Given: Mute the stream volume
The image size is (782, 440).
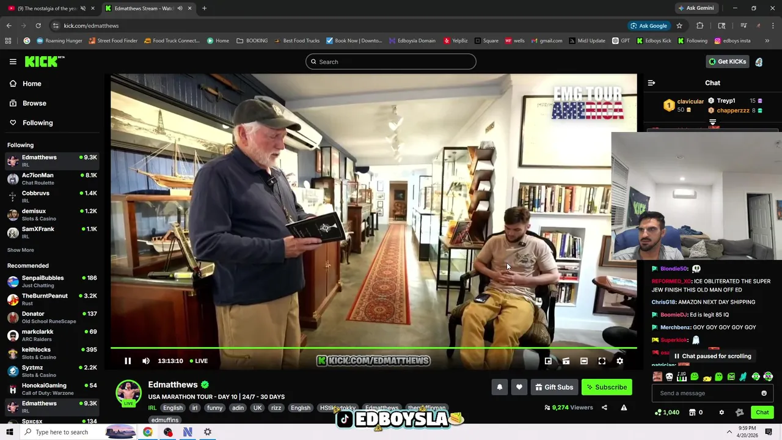Looking at the screenshot, I should (x=146, y=361).
